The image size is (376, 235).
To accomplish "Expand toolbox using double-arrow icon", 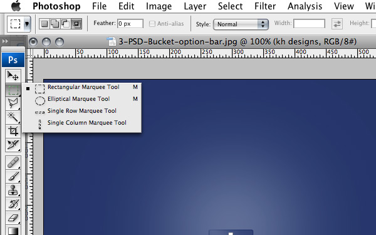I will [x=5, y=41].
